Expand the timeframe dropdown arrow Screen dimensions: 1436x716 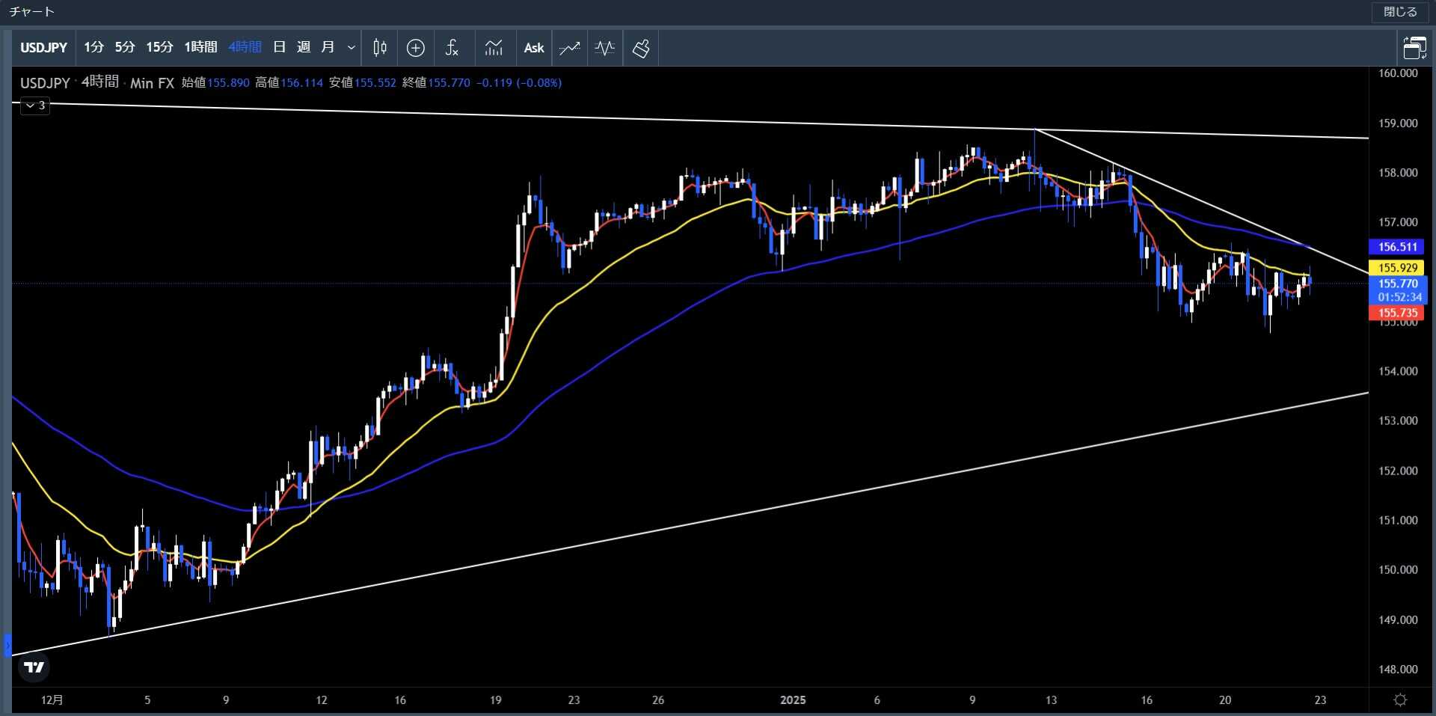352,48
